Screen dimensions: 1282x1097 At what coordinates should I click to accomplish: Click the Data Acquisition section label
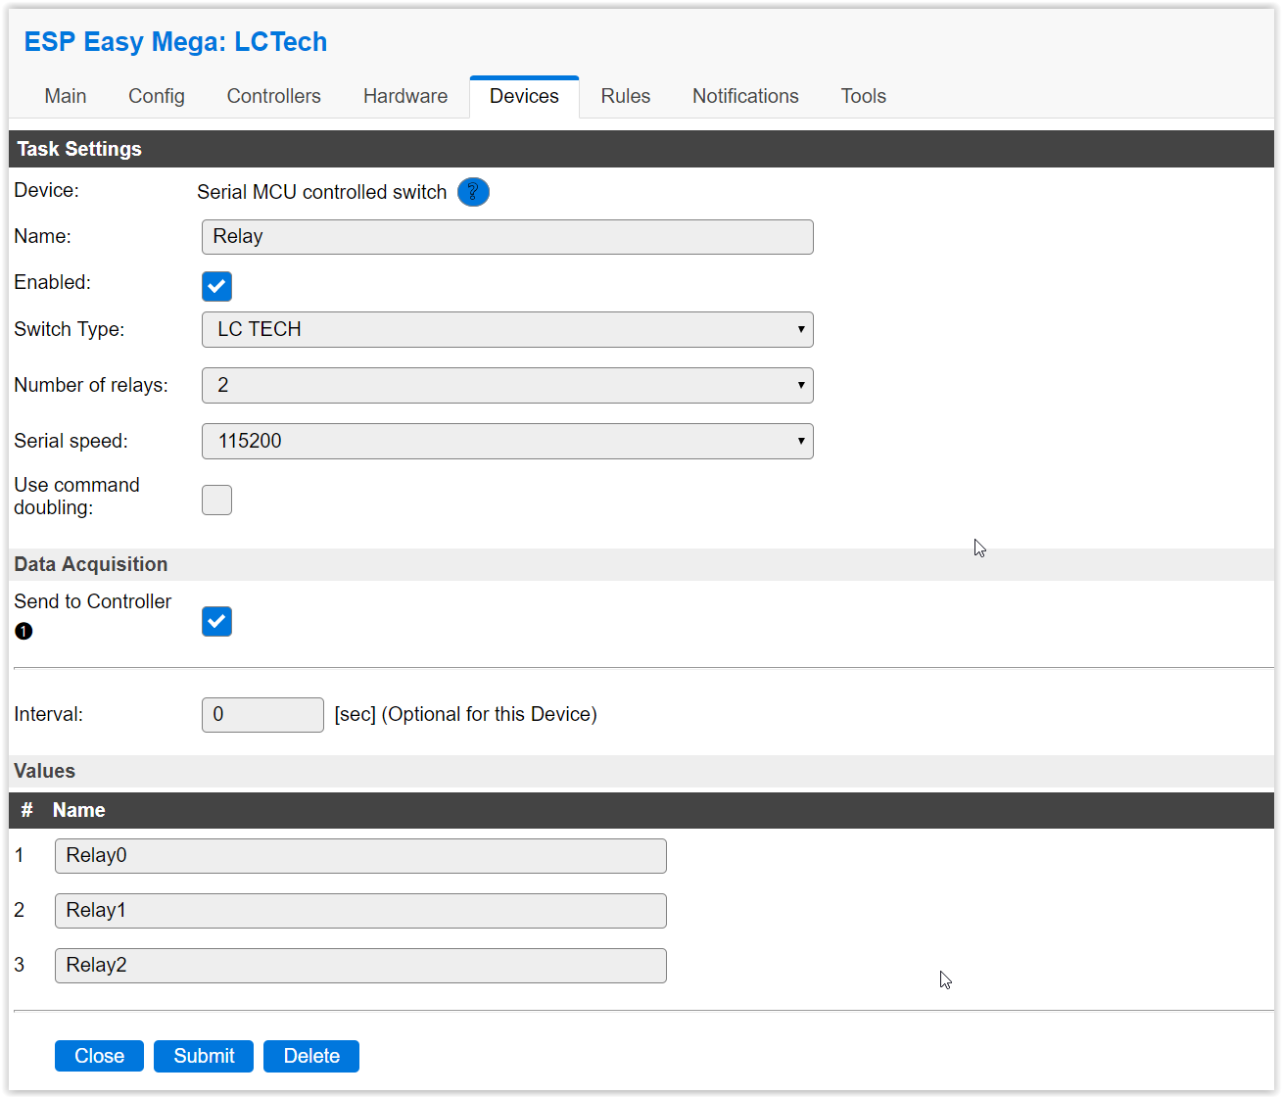pos(91,564)
